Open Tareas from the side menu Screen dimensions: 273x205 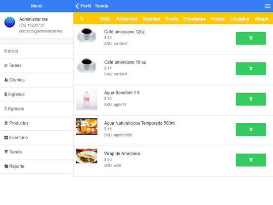tap(37, 65)
